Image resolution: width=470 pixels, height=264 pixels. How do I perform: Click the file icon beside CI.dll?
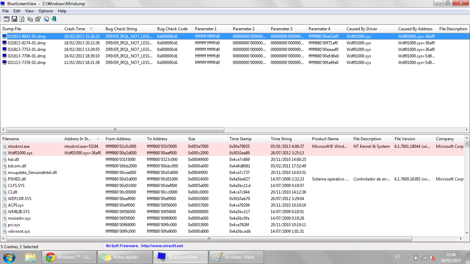click(x=4, y=192)
